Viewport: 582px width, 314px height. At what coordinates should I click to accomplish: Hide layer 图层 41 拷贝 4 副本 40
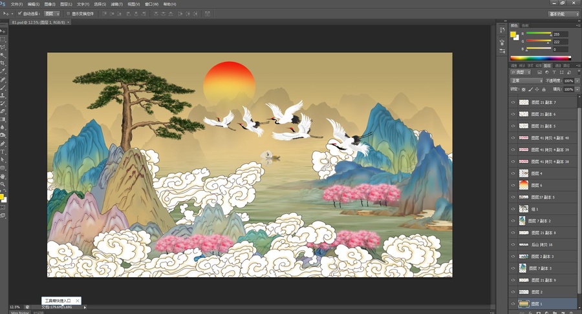513,138
